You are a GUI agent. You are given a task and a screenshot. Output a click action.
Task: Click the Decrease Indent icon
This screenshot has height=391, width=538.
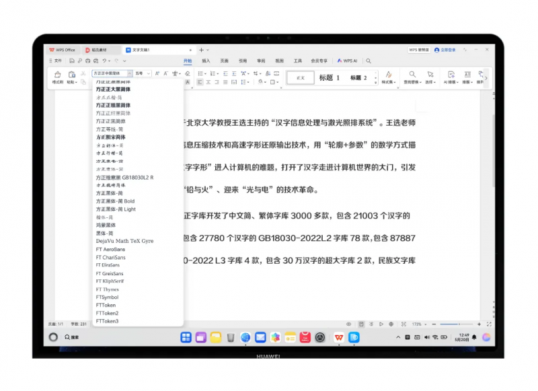click(x=225, y=73)
